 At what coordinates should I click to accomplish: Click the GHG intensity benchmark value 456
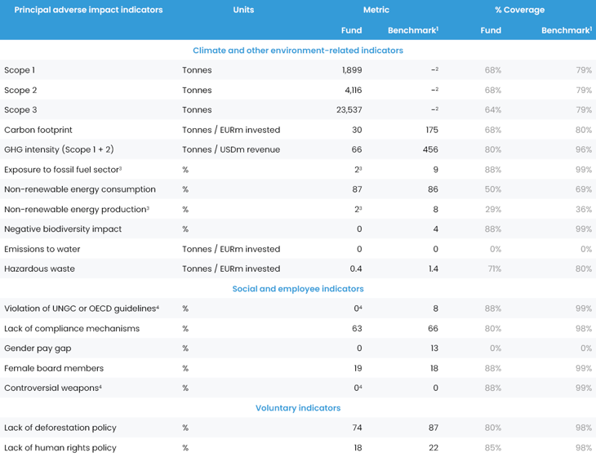(x=429, y=149)
